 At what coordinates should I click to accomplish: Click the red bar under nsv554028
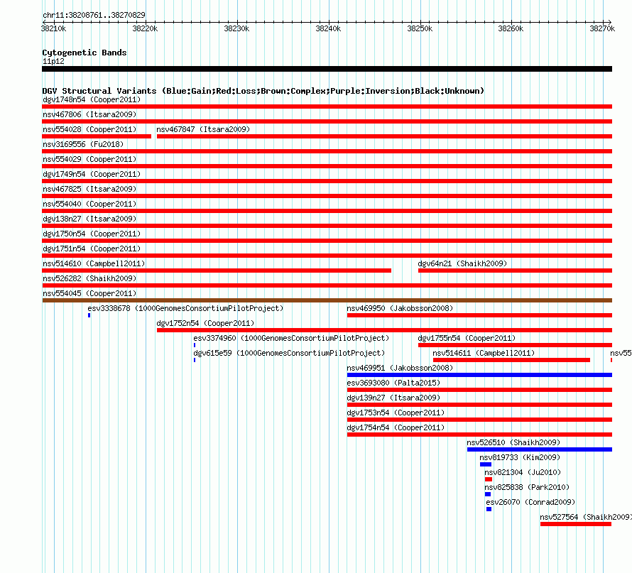tap(97, 136)
